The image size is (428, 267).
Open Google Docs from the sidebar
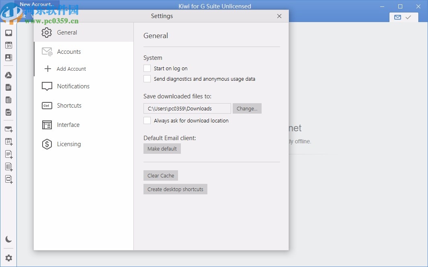(8, 87)
